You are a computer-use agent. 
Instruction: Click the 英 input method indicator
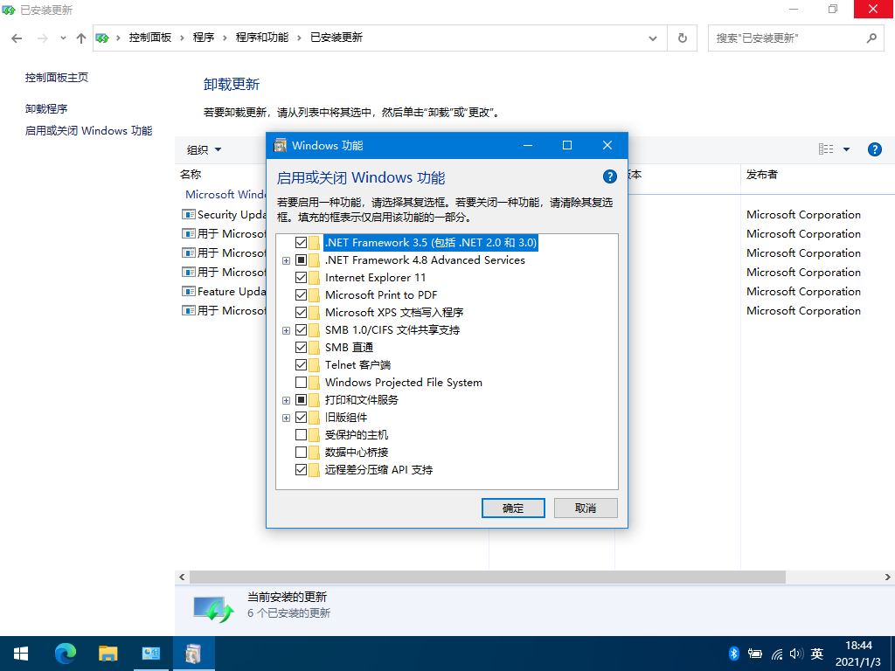[x=817, y=654]
